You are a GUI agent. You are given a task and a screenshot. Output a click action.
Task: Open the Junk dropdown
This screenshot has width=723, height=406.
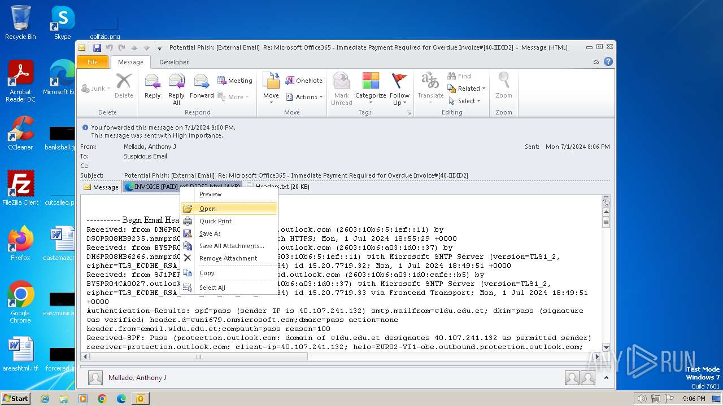click(x=95, y=89)
